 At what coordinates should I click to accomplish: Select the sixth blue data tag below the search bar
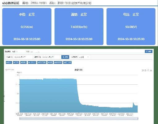(x=50, y=62)
